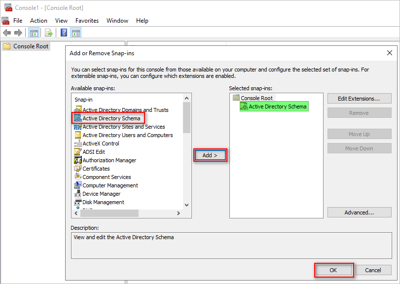This screenshot has height=284, width=400.
Task: Toggle Show/Hide Console Tree toolbar icon
Action: pyautogui.click(x=34, y=33)
